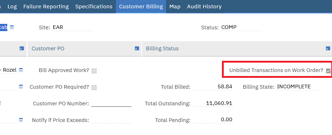This screenshot has width=332, height=135.
Task: Switch to the Log tab
Action: pyautogui.click(x=12, y=7)
